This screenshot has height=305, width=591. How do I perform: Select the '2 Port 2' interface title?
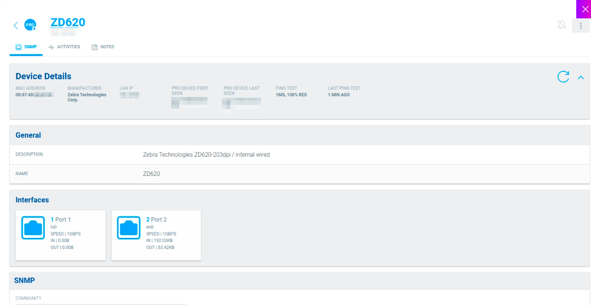157,220
